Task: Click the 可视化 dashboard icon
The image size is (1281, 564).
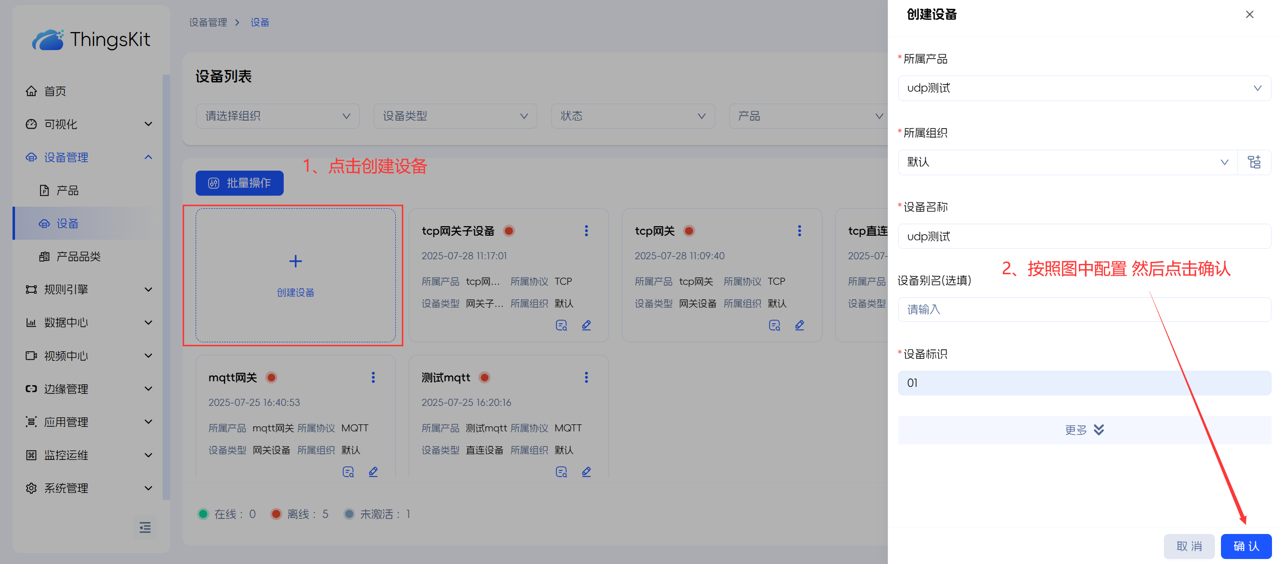Action: tap(31, 124)
